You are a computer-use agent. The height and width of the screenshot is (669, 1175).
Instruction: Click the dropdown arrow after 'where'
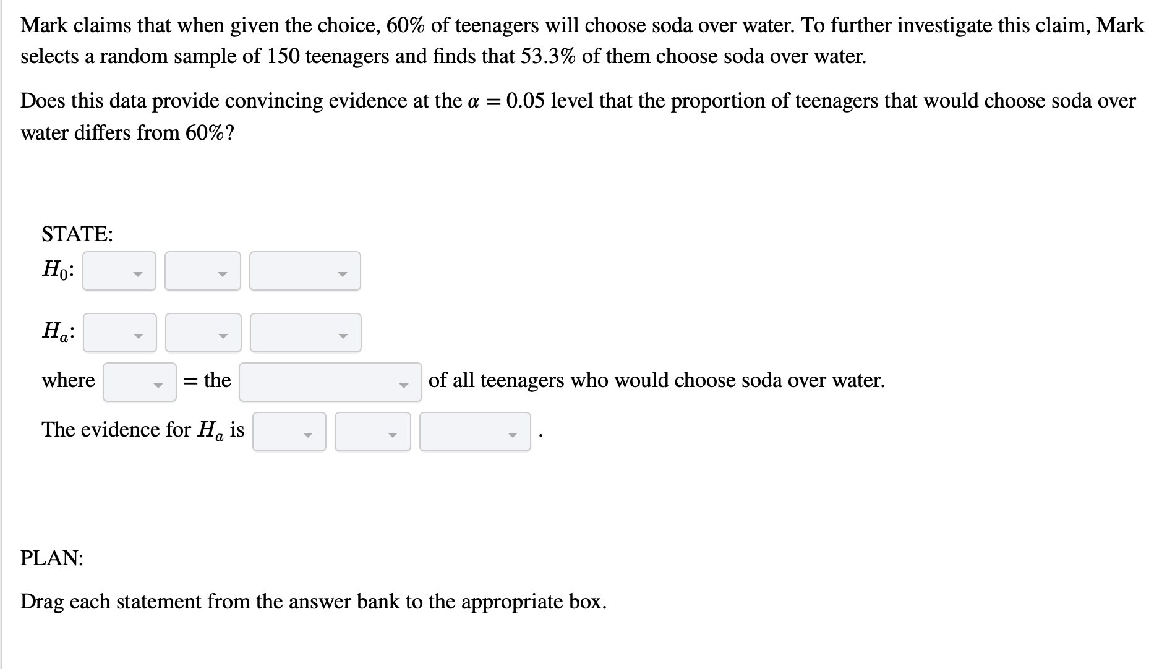tap(158, 385)
